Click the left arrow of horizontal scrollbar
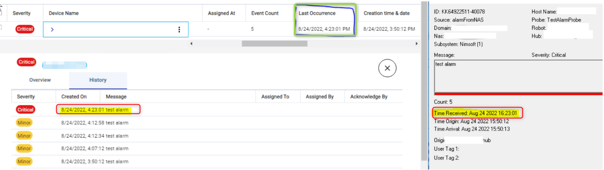 [191, 43]
